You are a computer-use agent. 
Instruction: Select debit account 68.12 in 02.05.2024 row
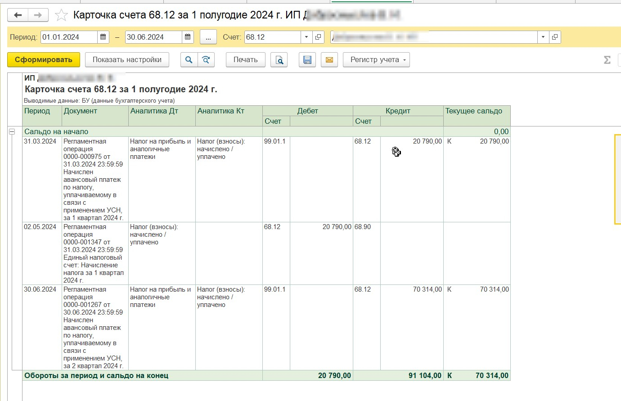tap(276, 253)
